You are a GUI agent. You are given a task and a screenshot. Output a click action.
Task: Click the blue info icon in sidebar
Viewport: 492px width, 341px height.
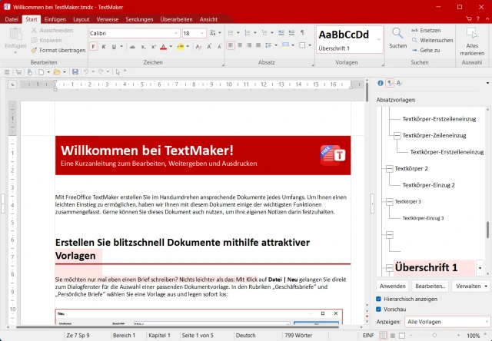pos(380,83)
